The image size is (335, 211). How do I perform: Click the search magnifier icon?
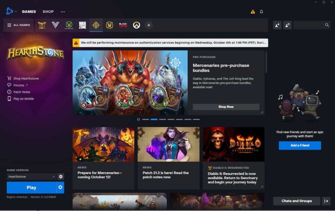(327, 25)
